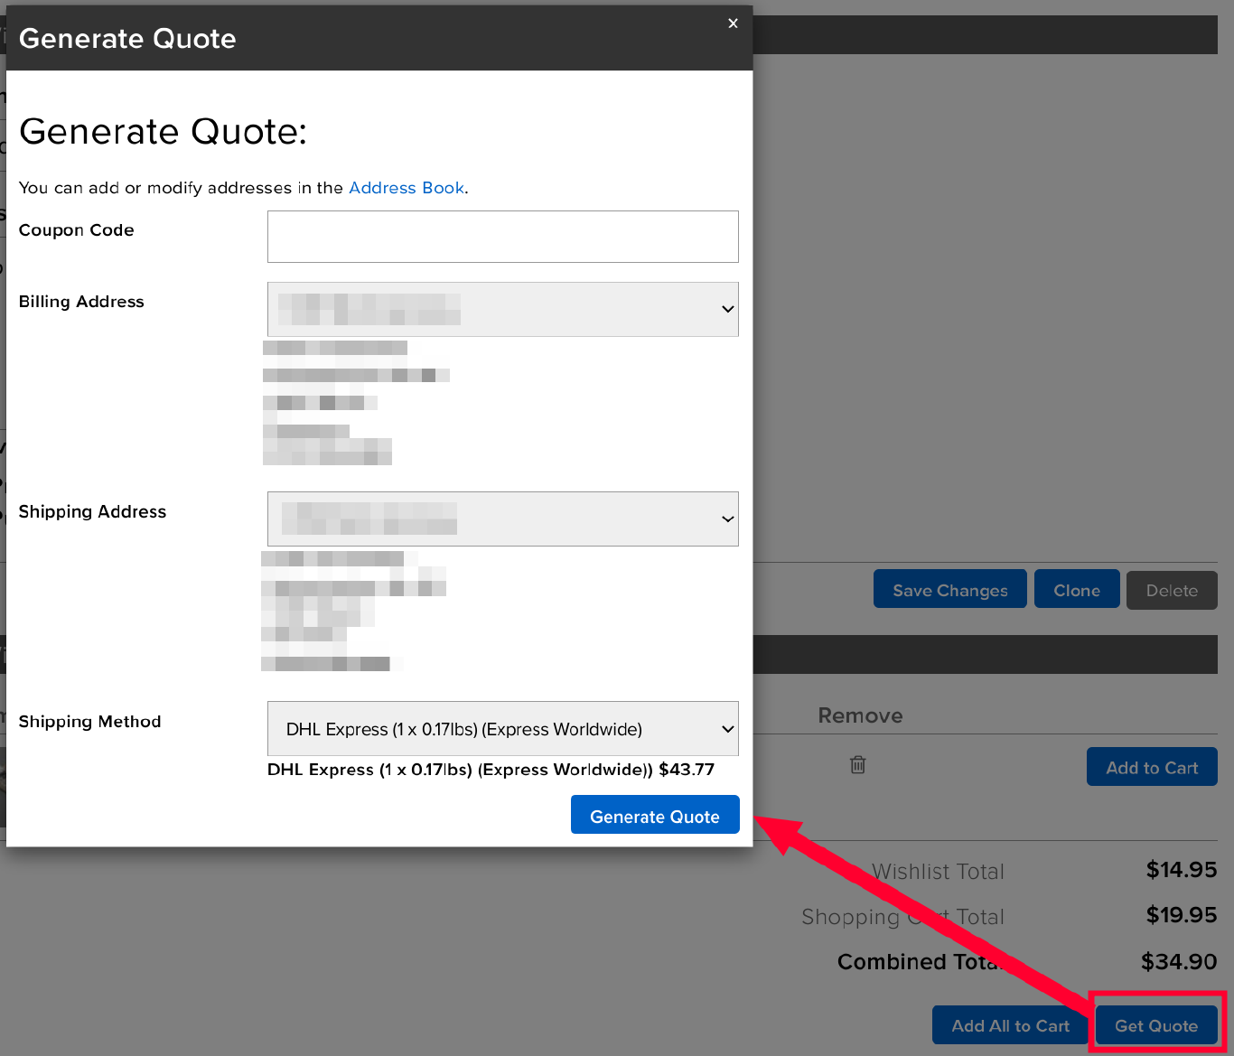Click the Save Changes button
1234x1056 pixels.
(949, 589)
